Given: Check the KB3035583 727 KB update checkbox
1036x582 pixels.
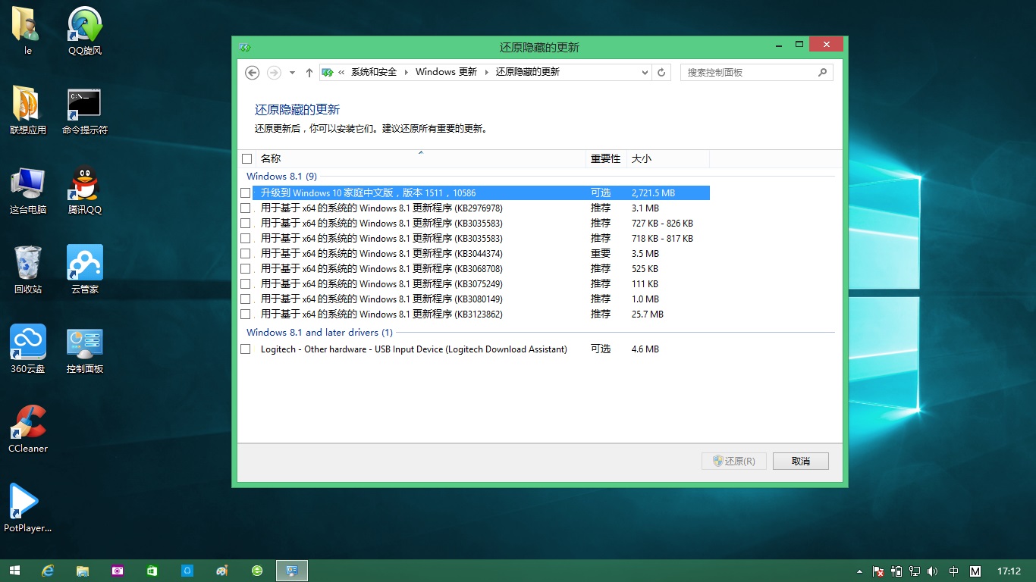Looking at the screenshot, I should pyautogui.click(x=245, y=223).
